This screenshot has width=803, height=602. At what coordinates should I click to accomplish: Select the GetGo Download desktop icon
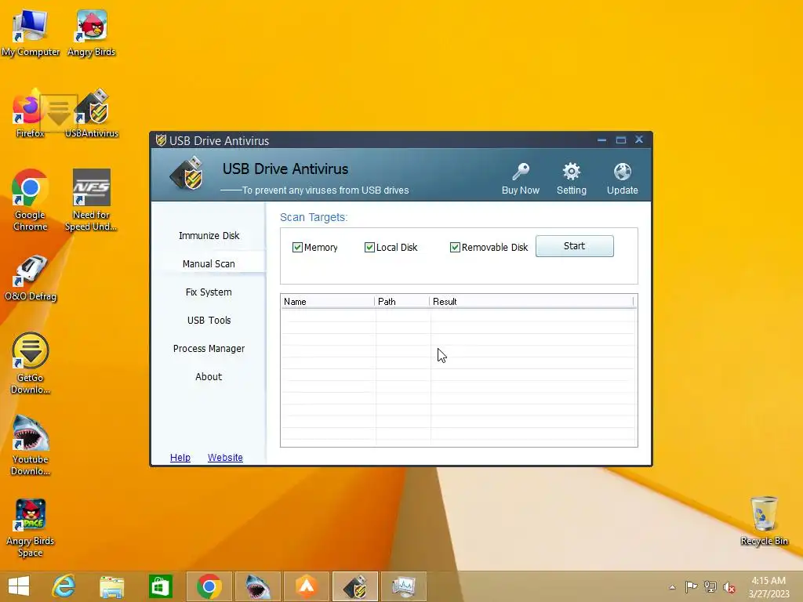(31, 363)
